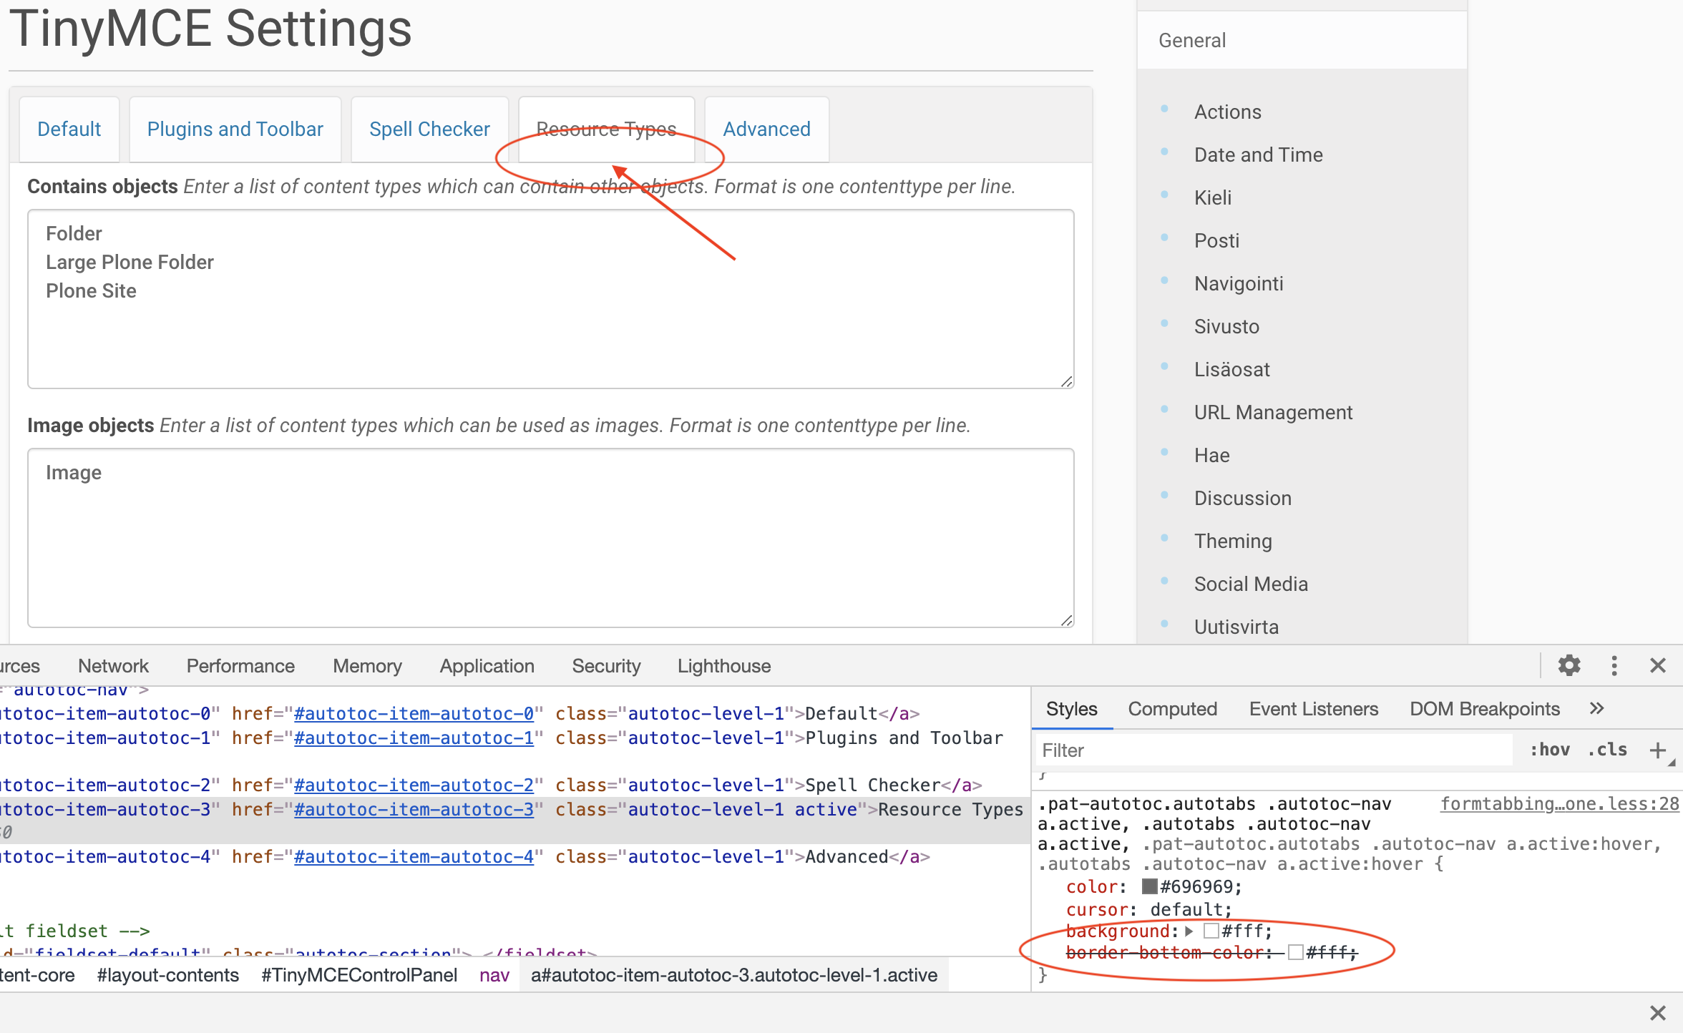Click the #autotoc-item-autotoc-1 href link
This screenshot has height=1033, width=1683.
pyautogui.click(x=414, y=738)
